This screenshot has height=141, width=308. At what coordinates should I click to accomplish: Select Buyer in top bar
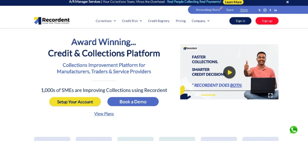(x=230, y=10)
